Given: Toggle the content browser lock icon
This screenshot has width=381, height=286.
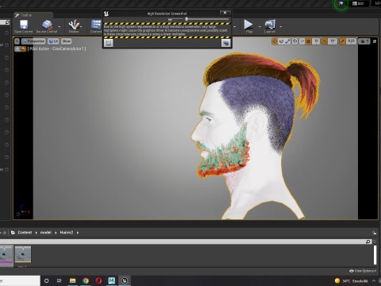Looking at the screenshot, I should (374, 233).
